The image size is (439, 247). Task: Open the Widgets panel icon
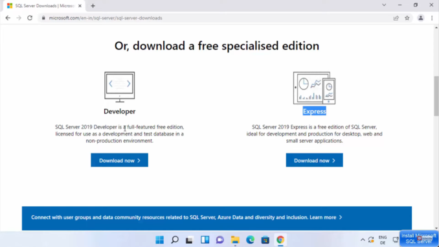(x=205, y=240)
